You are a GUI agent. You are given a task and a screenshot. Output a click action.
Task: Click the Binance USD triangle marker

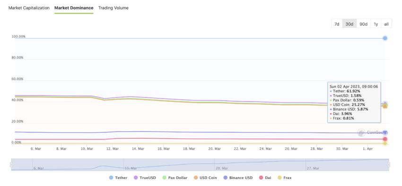[385, 132]
